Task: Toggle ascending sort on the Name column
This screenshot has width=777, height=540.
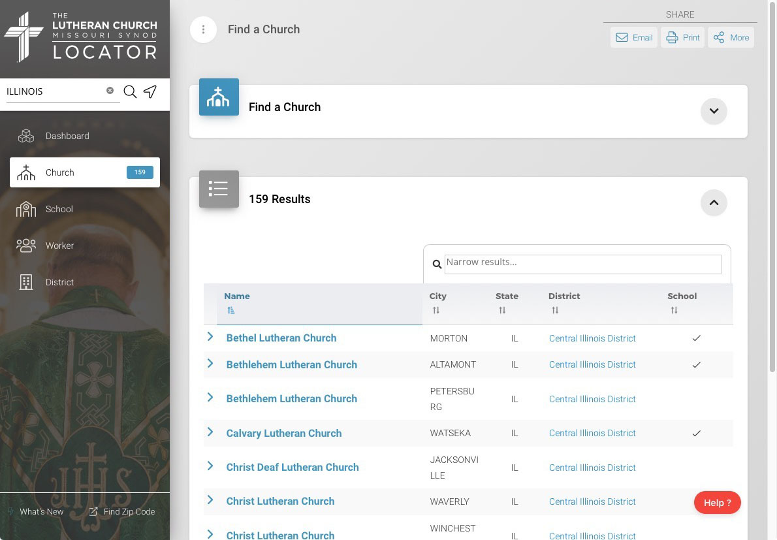Action: click(x=231, y=310)
